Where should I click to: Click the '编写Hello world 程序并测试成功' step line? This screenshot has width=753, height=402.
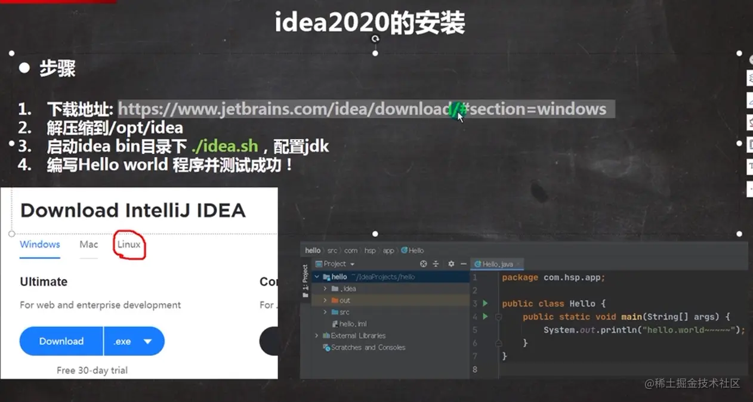171,165
